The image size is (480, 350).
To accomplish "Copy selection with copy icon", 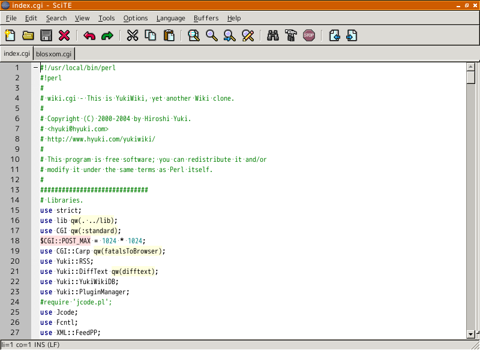I will click(151, 35).
